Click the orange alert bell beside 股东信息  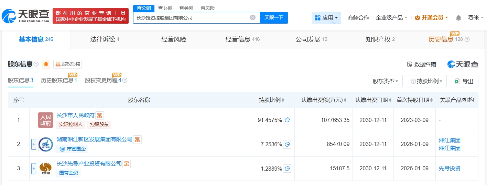[46, 64]
